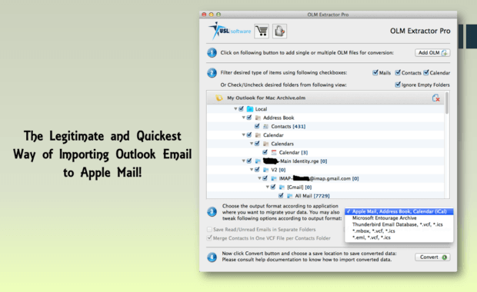Choose *.mbox, *.vcf, *.ics output
Viewport: 477px width, 292px height.
tap(399, 231)
